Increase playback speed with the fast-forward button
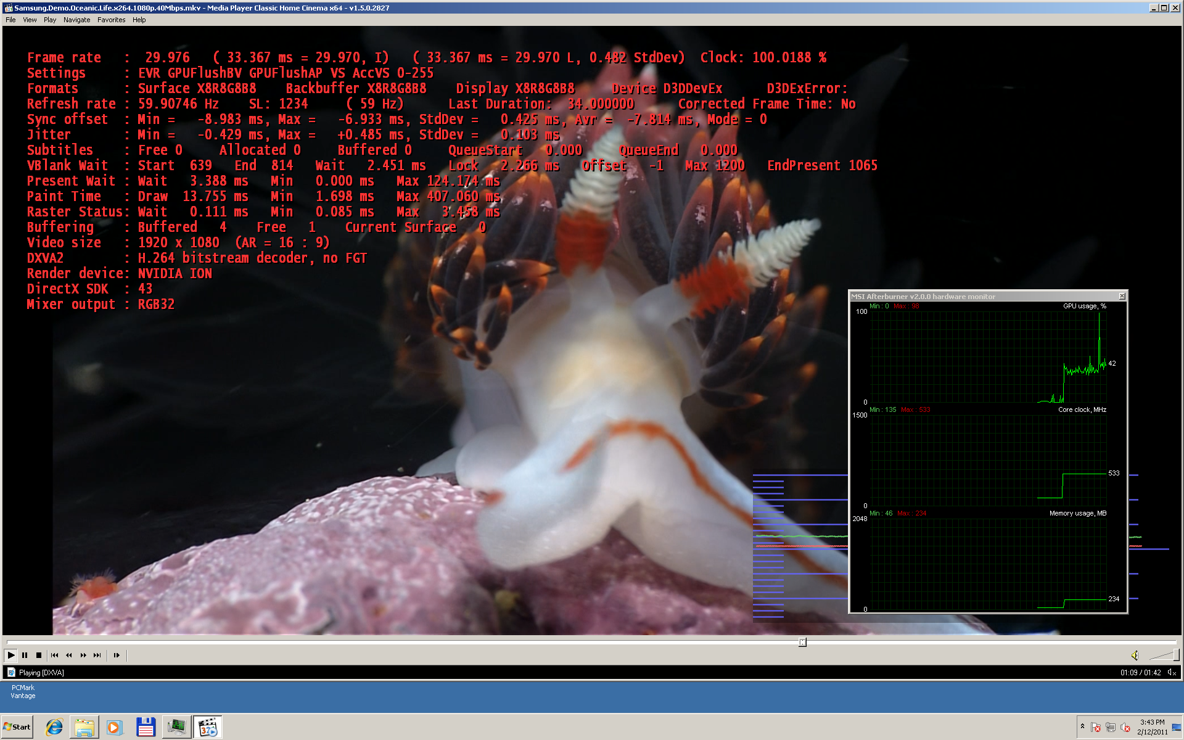Viewport: 1184px width, 740px height. 83,655
